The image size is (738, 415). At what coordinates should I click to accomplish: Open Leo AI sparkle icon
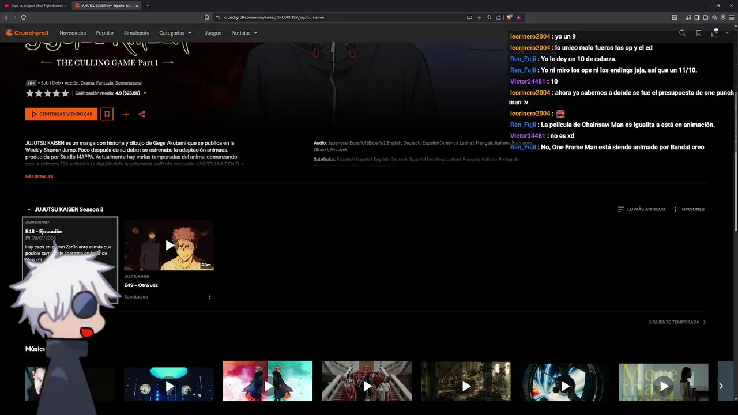[x=714, y=17]
